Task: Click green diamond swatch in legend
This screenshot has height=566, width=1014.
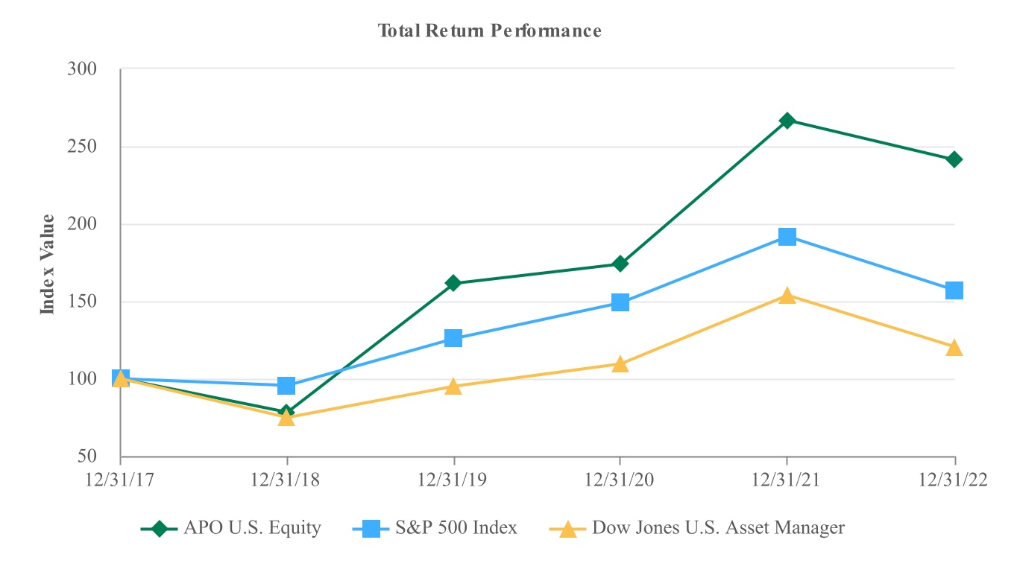Action: coord(158,529)
